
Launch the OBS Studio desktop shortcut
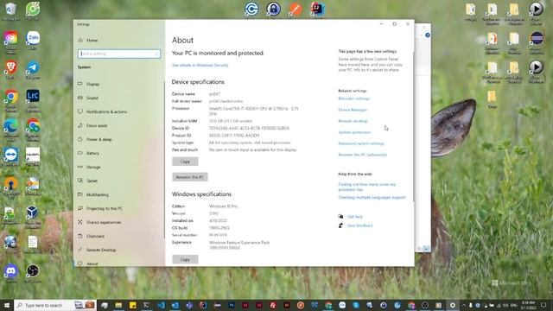[33, 273]
